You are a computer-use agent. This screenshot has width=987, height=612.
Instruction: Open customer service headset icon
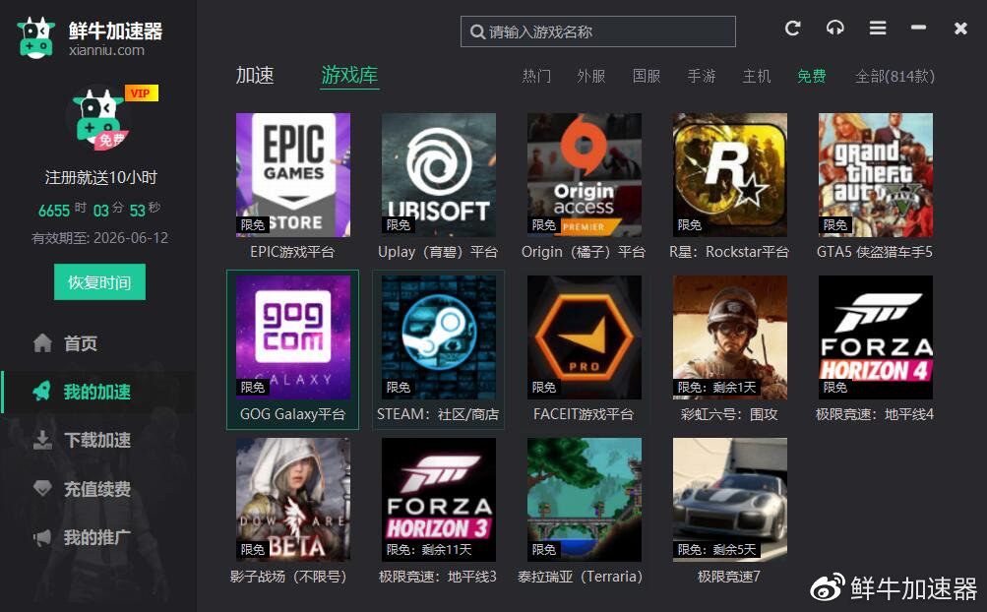point(834,29)
